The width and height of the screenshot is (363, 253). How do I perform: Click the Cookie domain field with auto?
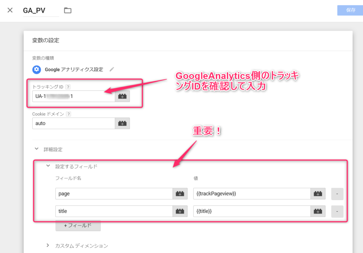(x=74, y=123)
